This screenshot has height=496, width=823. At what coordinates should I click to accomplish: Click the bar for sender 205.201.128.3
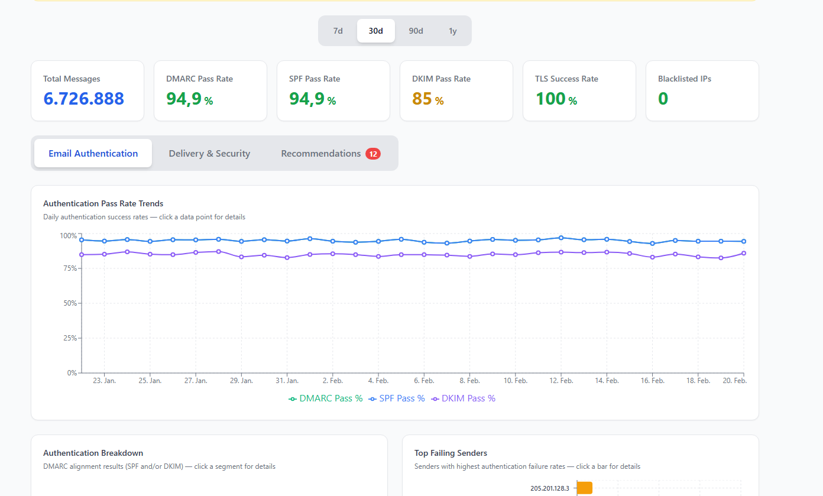pos(584,488)
